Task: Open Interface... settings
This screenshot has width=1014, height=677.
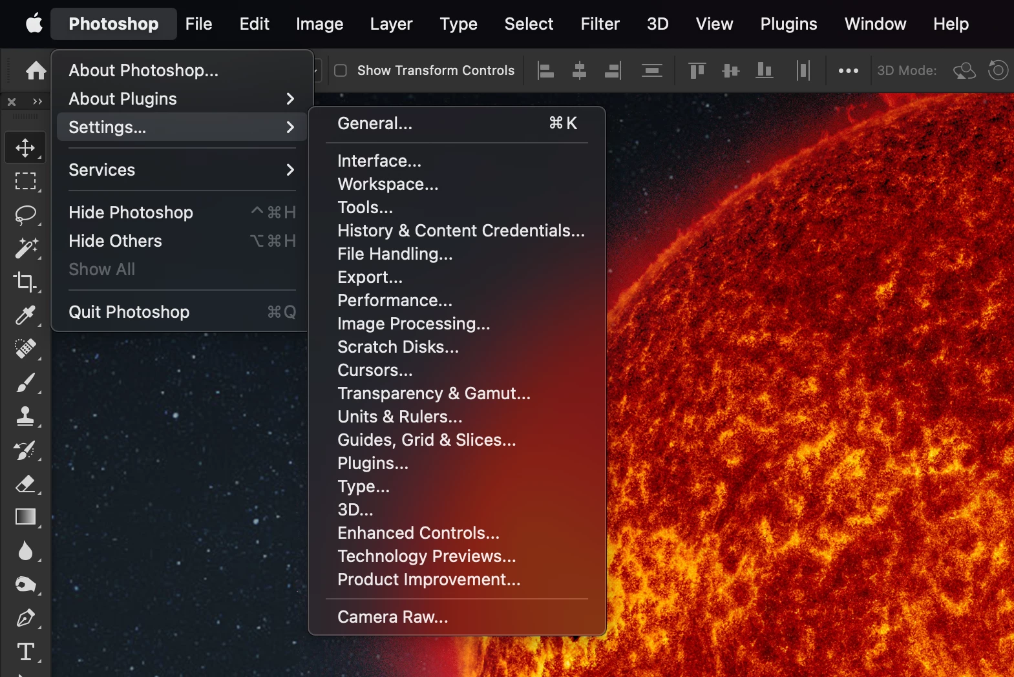Action: [457, 161]
